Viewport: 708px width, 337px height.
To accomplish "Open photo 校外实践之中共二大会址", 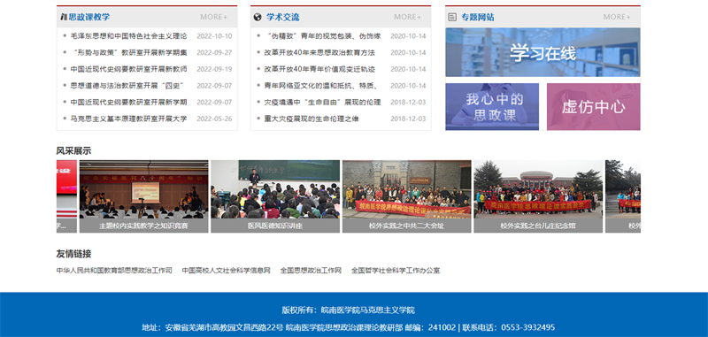I will tap(406, 196).
